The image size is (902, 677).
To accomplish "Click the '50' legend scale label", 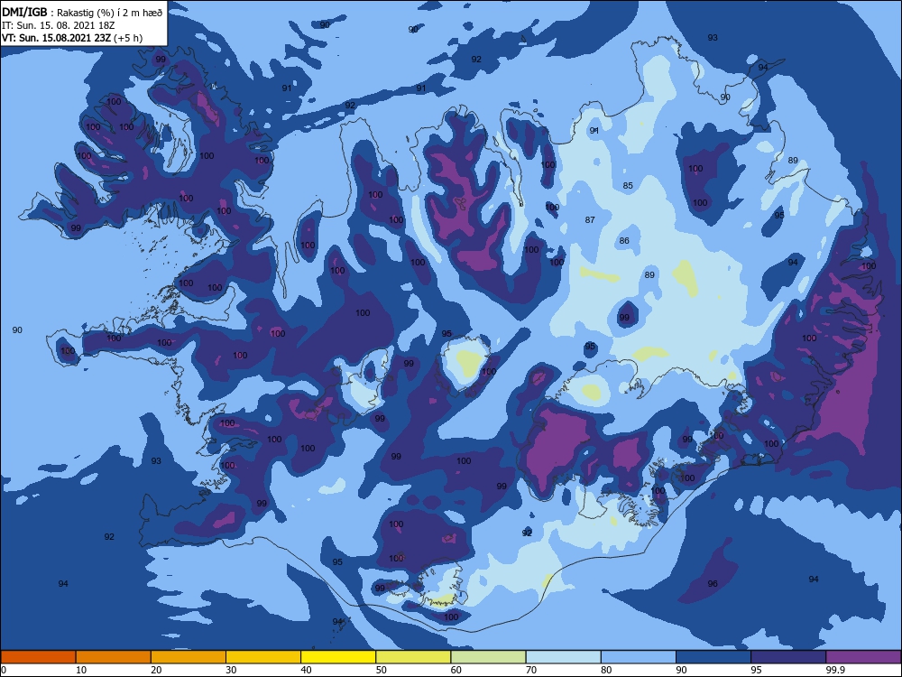I will pyautogui.click(x=382, y=670).
